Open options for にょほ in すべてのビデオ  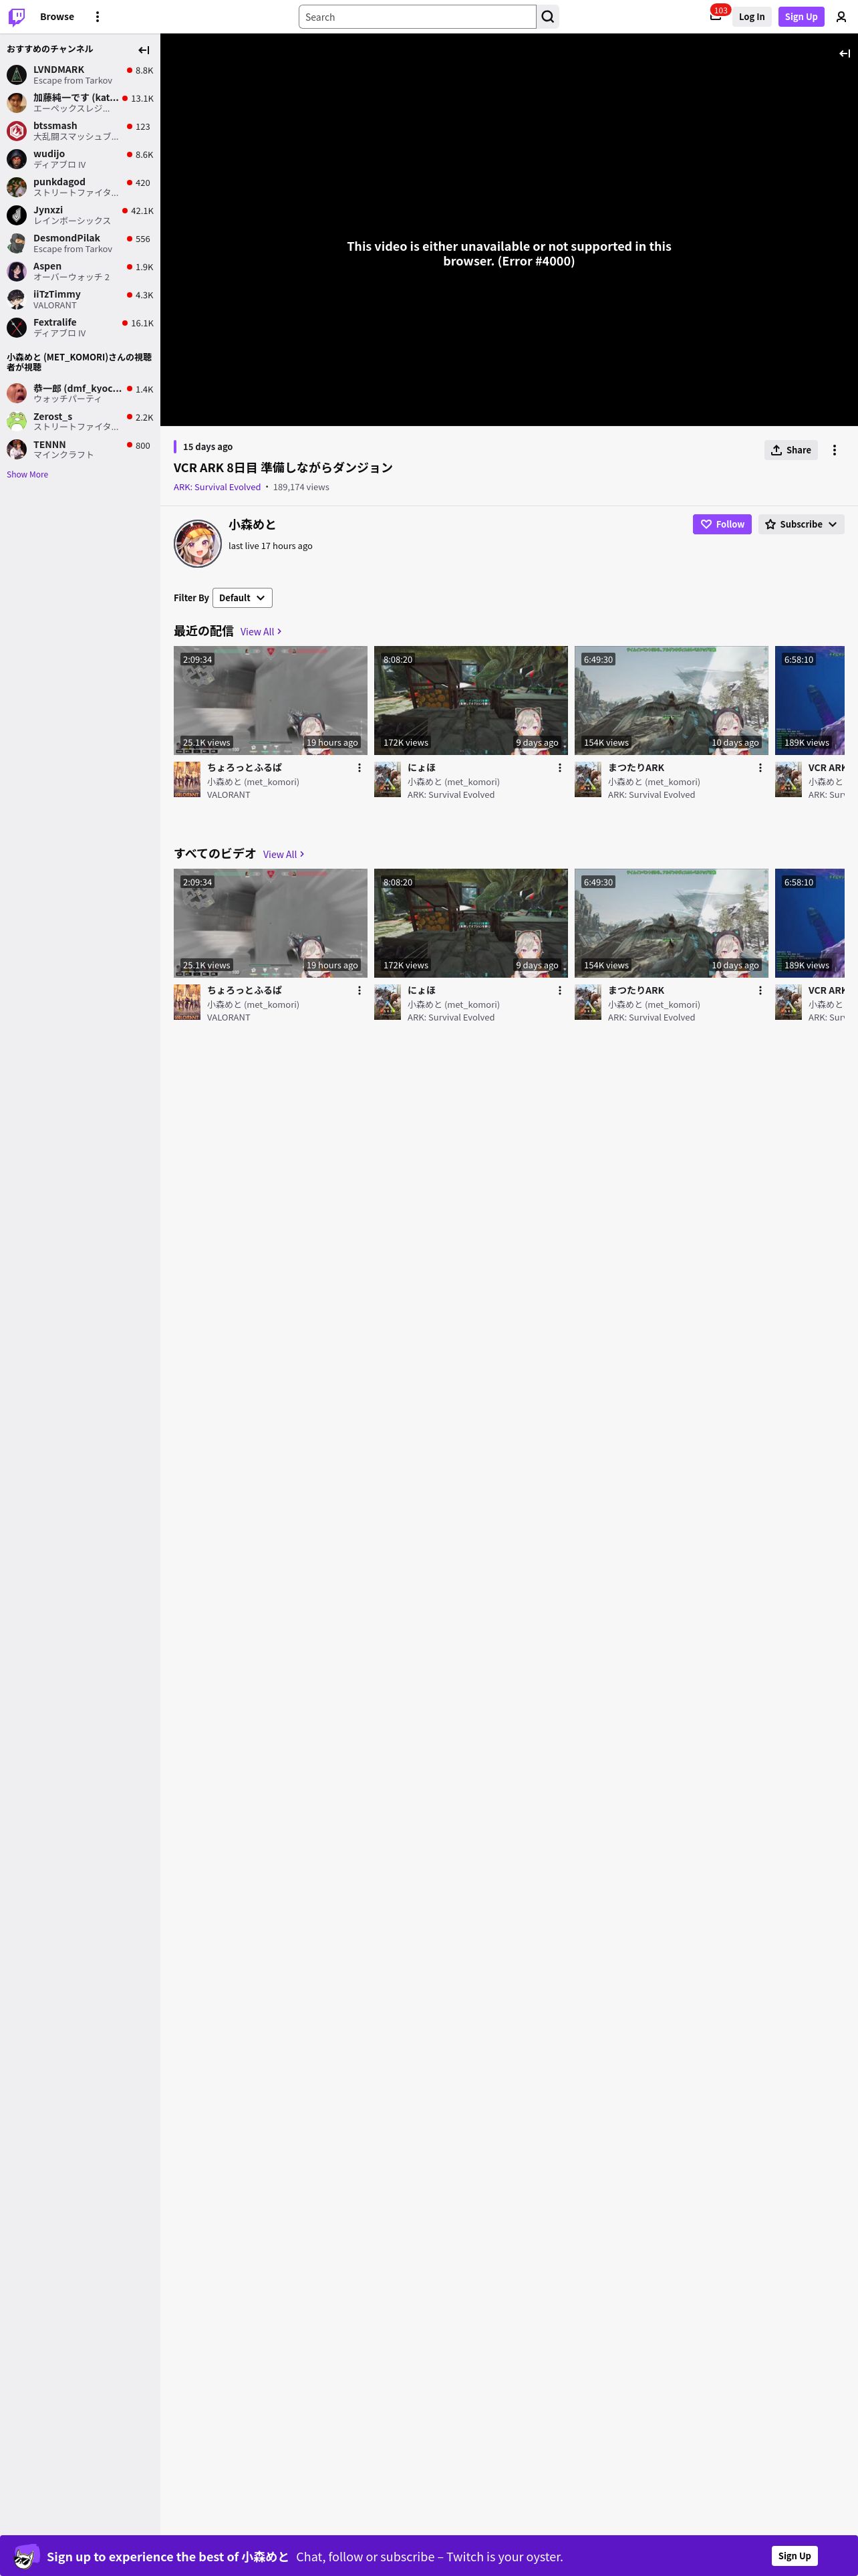(559, 990)
